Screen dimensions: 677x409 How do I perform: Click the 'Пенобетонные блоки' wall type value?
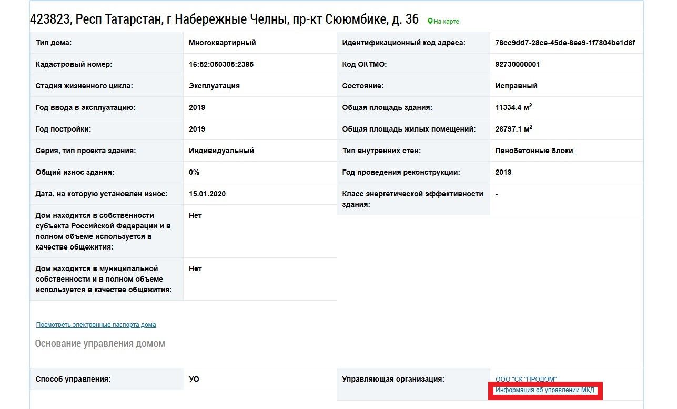pyautogui.click(x=534, y=151)
